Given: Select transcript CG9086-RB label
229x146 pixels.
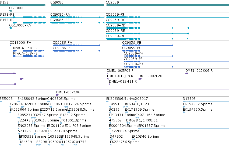Looking at the screenshot, I should click(x=60, y=20).
